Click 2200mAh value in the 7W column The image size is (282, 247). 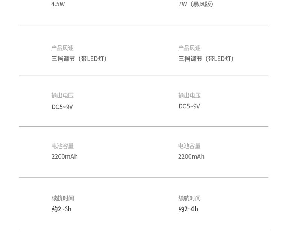[191, 156]
